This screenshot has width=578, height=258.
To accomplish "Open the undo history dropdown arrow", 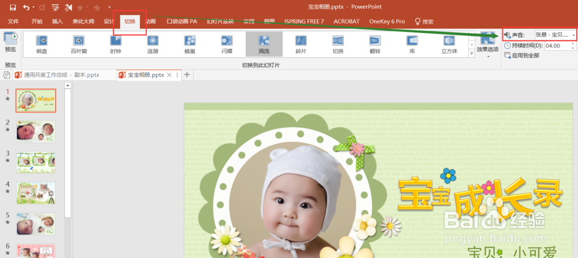I will [34, 7].
